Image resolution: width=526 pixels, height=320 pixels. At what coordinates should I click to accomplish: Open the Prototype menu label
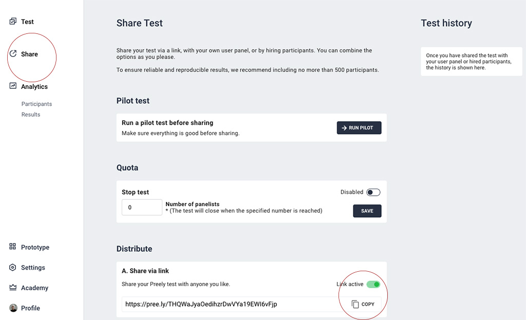tap(35, 247)
